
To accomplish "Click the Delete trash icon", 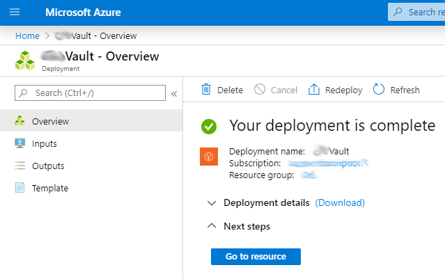I will click(206, 90).
